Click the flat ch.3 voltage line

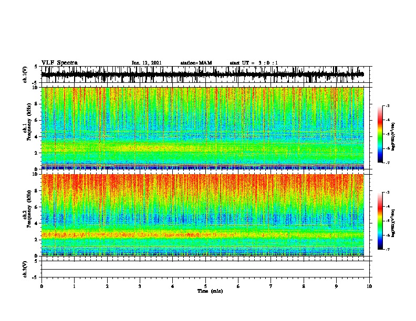click(202, 270)
